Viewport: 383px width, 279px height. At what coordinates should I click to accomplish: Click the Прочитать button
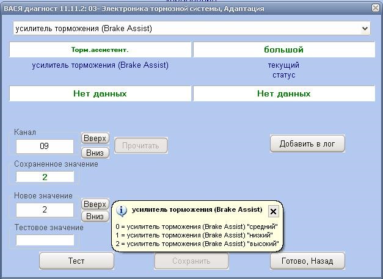click(x=140, y=145)
